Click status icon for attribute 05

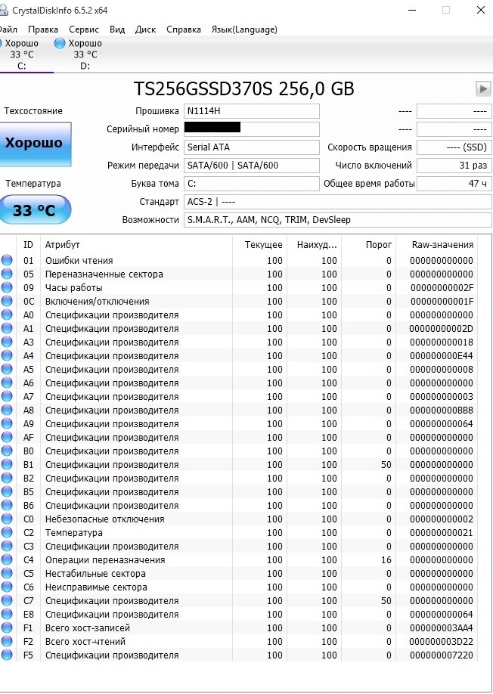[x=7, y=274]
